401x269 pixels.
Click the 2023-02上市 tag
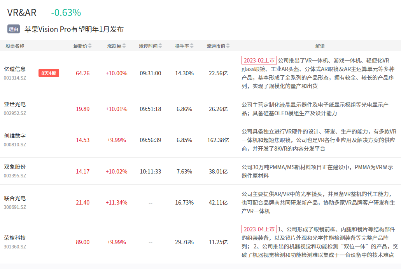tap(259, 61)
